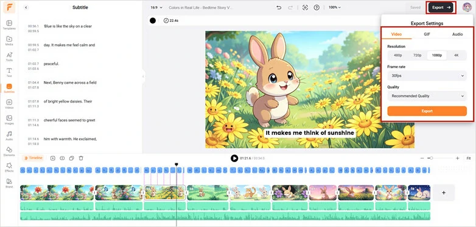Screen dimensions: 476x227
Task: Click the screen record icon in toolbar
Action: point(305,7)
